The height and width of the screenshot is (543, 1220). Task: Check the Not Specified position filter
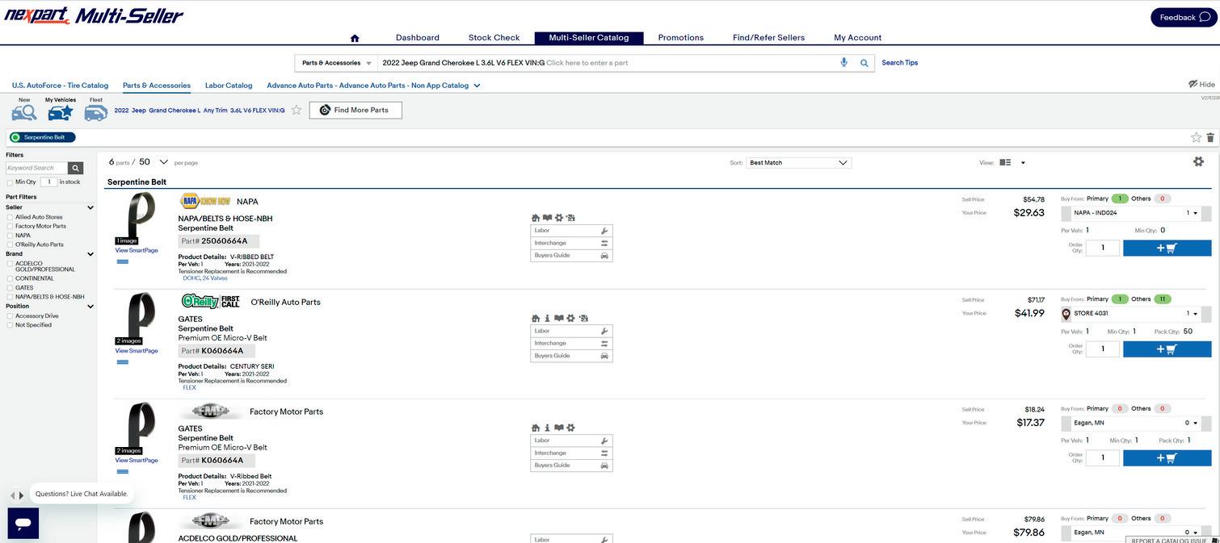tap(10, 325)
